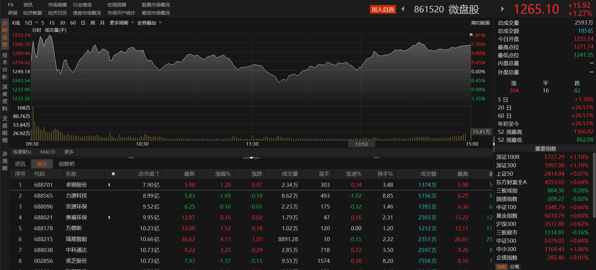Click the 加入自选 button

click(x=383, y=9)
